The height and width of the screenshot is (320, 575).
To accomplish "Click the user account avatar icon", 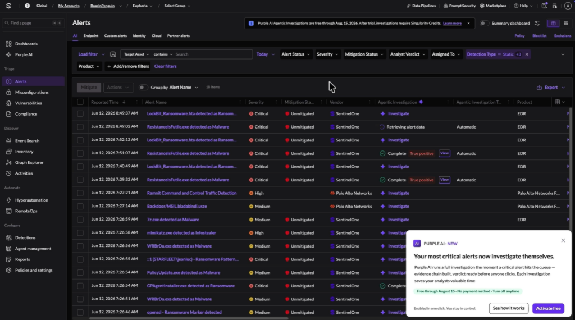I will point(568,6).
